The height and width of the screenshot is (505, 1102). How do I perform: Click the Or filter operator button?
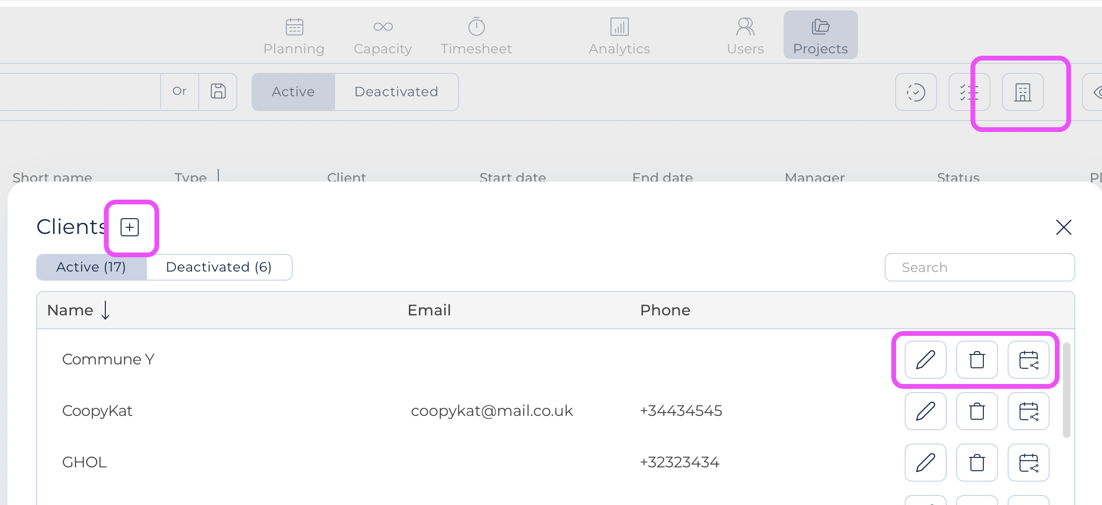[x=180, y=91]
